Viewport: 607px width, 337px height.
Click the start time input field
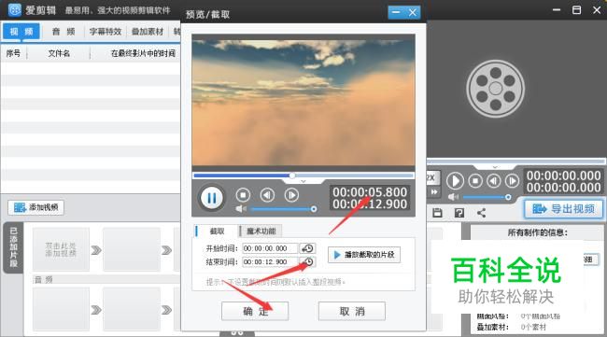(x=270, y=248)
